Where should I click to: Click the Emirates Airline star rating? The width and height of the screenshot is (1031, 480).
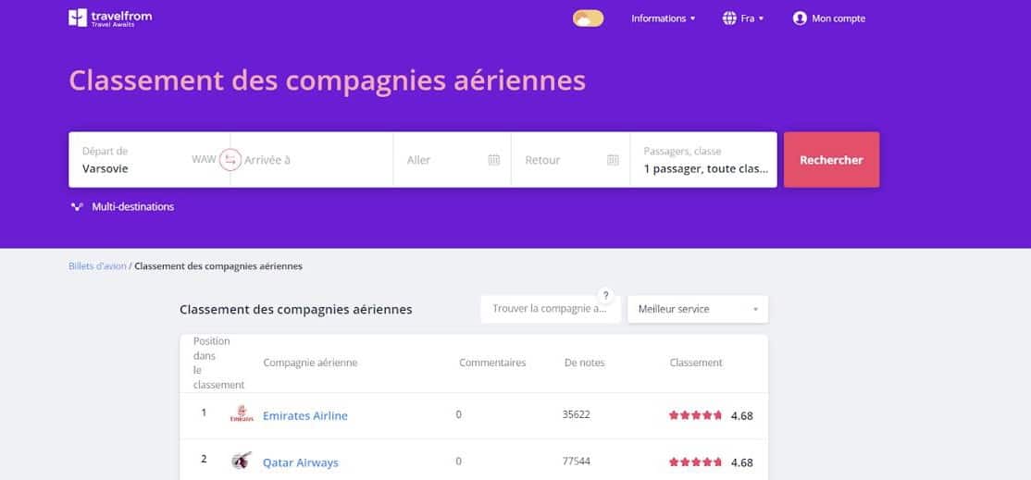(x=696, y=415)
